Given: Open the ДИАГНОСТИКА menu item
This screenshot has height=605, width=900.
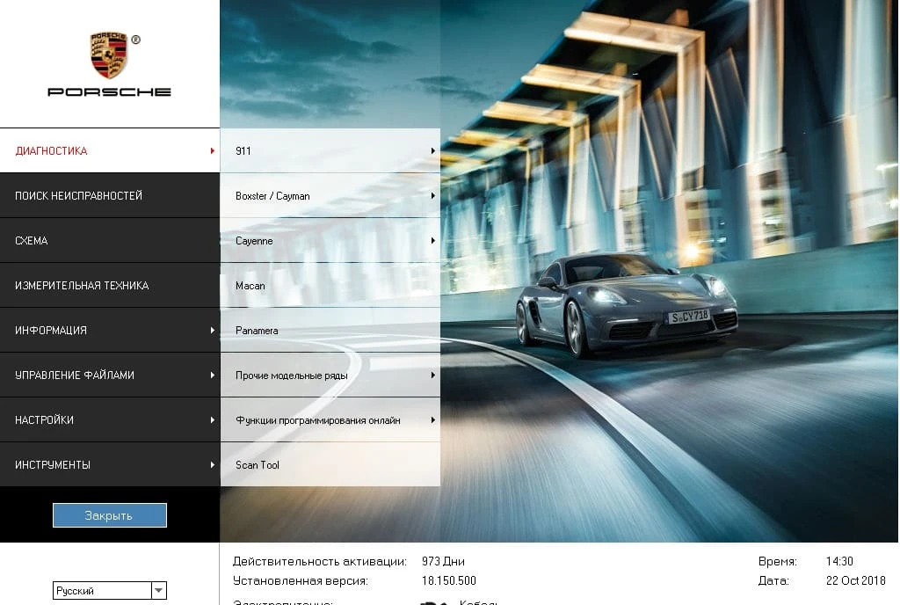Looking at the screenshot, I should (110, 150).
